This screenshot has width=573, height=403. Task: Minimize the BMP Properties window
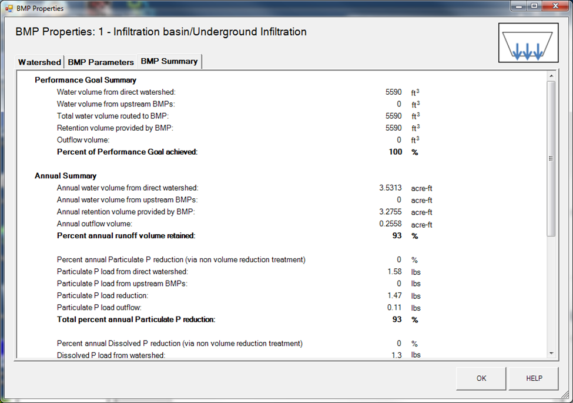[518, 7]
